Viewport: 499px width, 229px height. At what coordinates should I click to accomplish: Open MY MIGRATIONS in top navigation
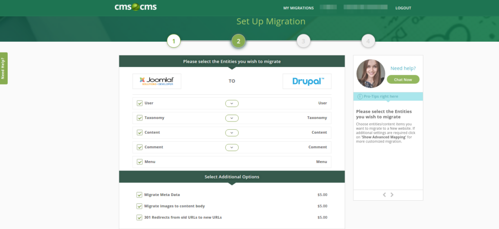coord(299,8)
